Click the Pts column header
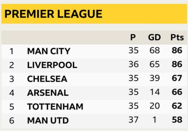Viewport: 188px width, 131px height. 177,37
